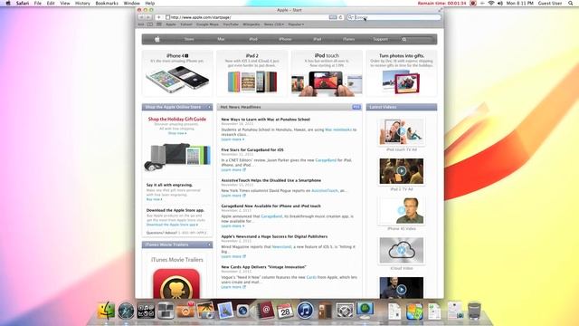The image size is (579, 326).
Task: Open the Edit menu
Action: click(51, 3)
